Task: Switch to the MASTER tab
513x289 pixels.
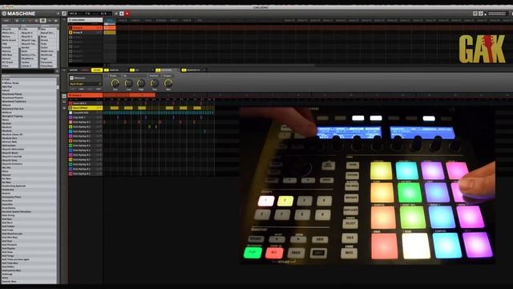Action: pyautogui.click(x=73, y=70)
